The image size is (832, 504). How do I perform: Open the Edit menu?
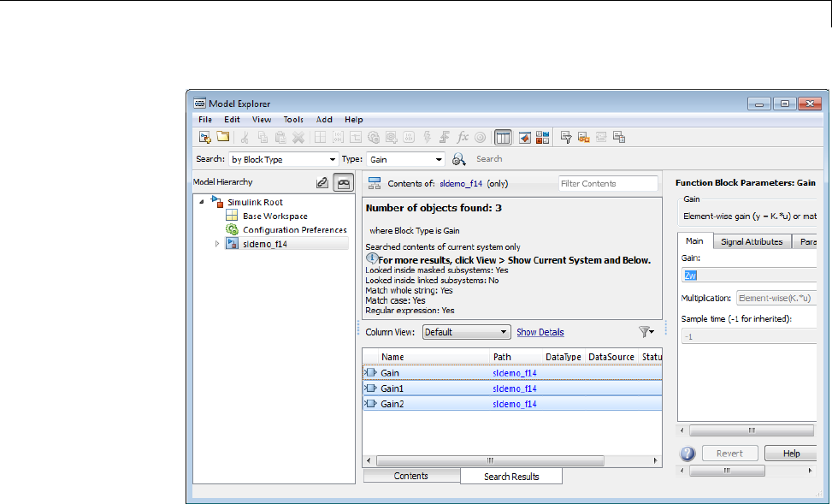[x=232, y=120]
